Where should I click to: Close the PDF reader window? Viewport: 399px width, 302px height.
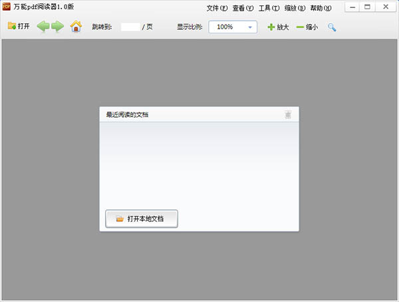[385, 7]
